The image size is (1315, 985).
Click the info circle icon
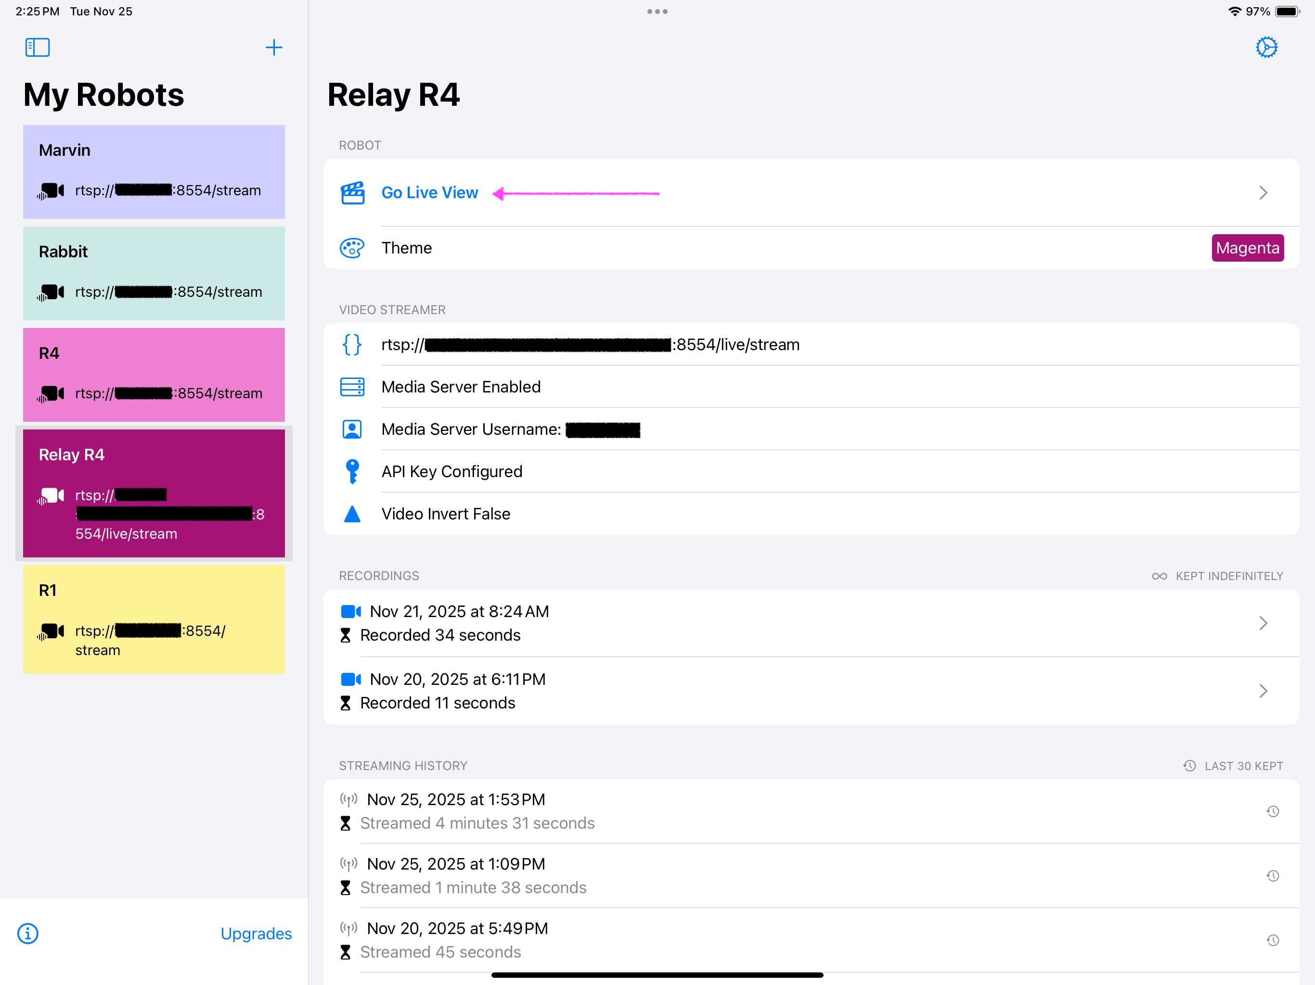tap(28, 934)
